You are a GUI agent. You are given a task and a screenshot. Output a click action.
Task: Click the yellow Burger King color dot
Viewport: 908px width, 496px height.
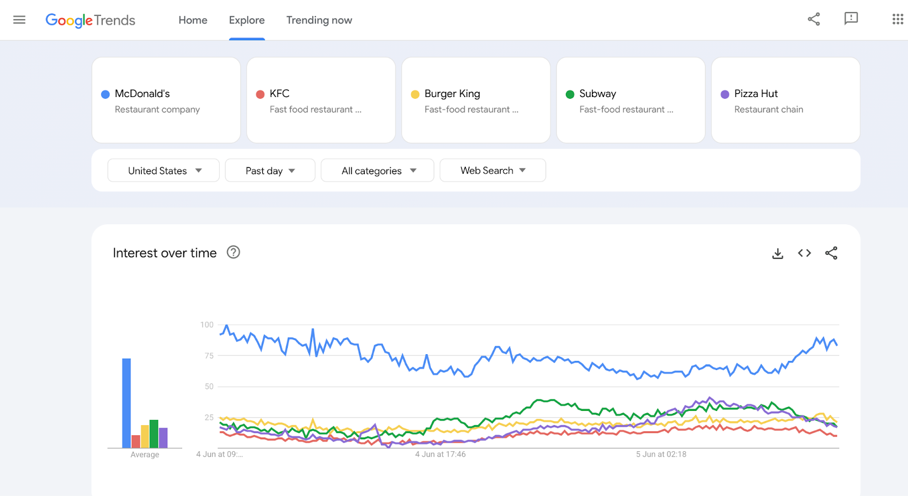pos(415,94)
